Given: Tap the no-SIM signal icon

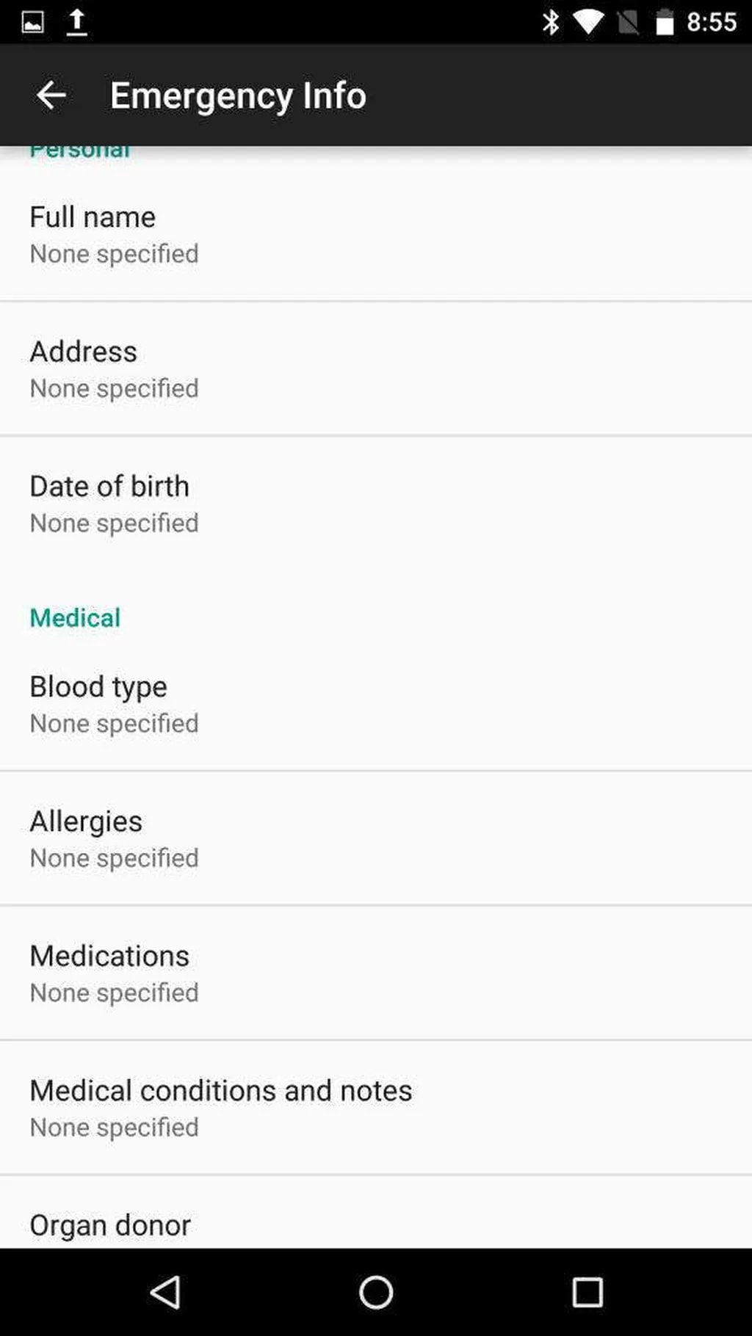Looking at the screenshot, I should 628,23.
